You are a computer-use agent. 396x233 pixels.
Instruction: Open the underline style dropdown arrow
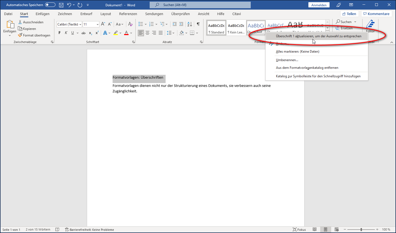point(77,33)
